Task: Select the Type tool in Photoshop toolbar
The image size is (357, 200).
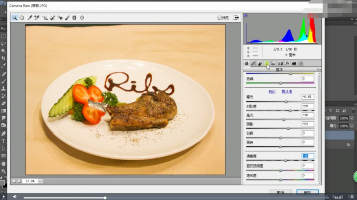Action: point(3,141)
